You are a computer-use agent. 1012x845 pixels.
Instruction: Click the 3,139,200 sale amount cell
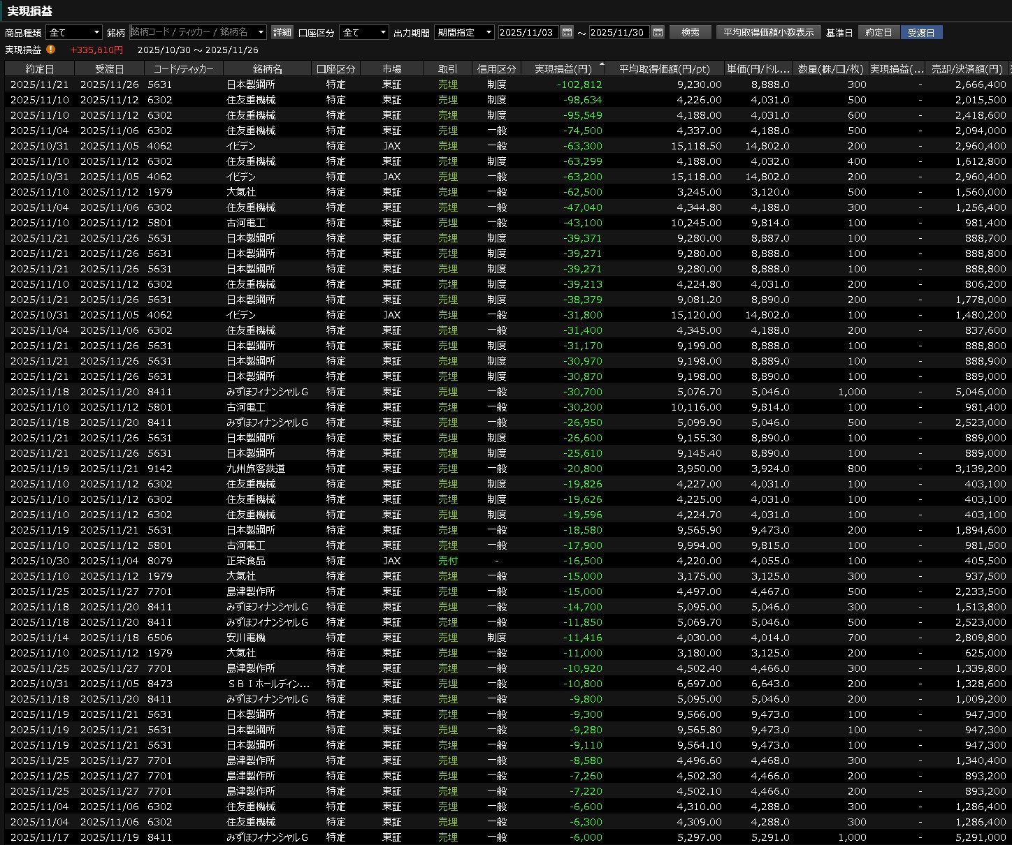tap(981, 468)
